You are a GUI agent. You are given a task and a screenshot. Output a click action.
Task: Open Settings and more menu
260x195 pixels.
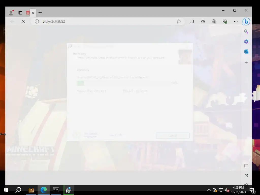[236, 21]
